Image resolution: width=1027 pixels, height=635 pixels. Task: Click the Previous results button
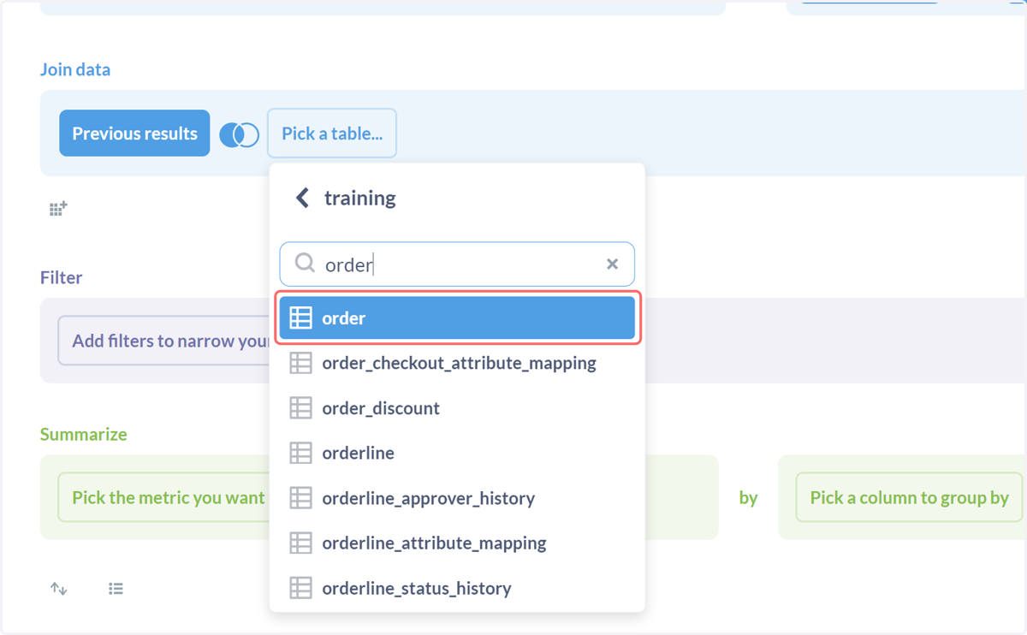point(134,134)
